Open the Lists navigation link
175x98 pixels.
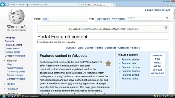(80, 48)
